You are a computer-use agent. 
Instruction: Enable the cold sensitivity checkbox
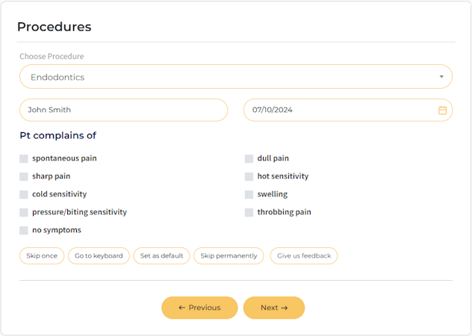click(24, 194)
